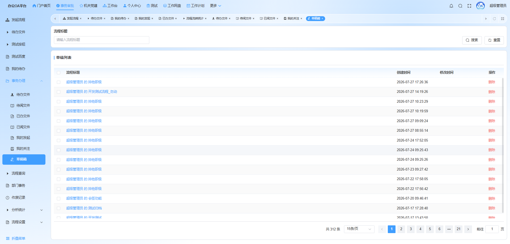
Task: Check the row created 2026-07-27 09:09:24
Action: (x=58, y=121)
